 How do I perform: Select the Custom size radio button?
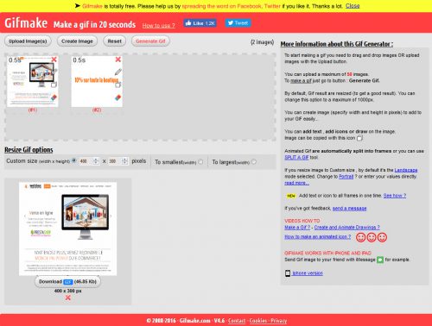[73, 160]
